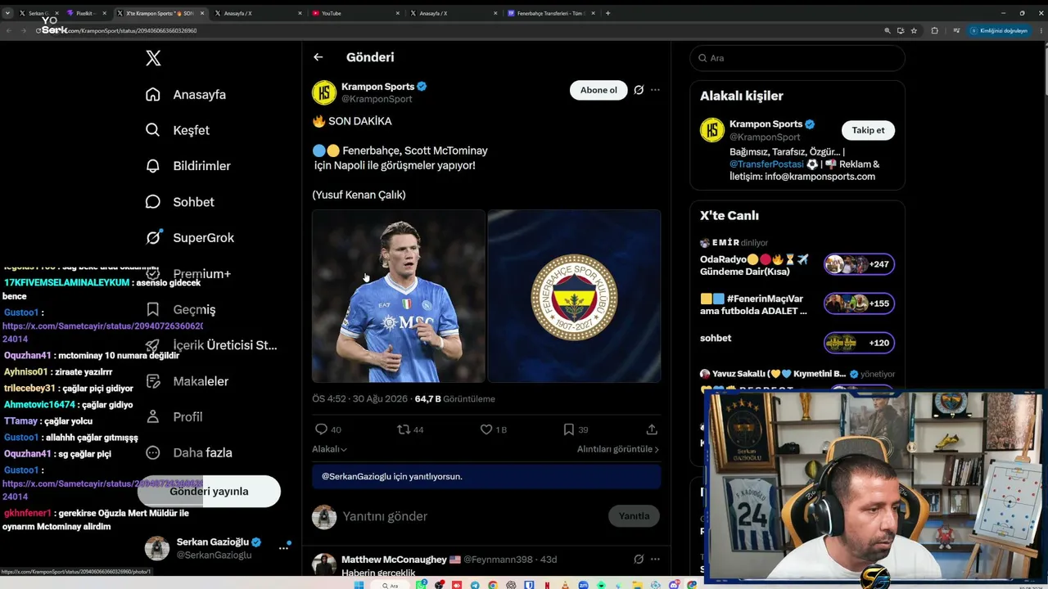Open the Krampon Sports name in Alakalı kişiler
Screen dimensions: 1048x589
click(766, 124)
